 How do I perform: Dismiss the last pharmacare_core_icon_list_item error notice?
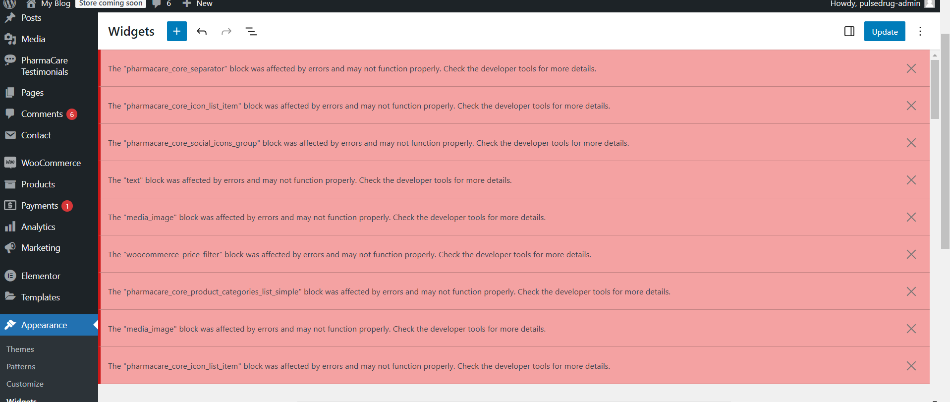point(911,366)
